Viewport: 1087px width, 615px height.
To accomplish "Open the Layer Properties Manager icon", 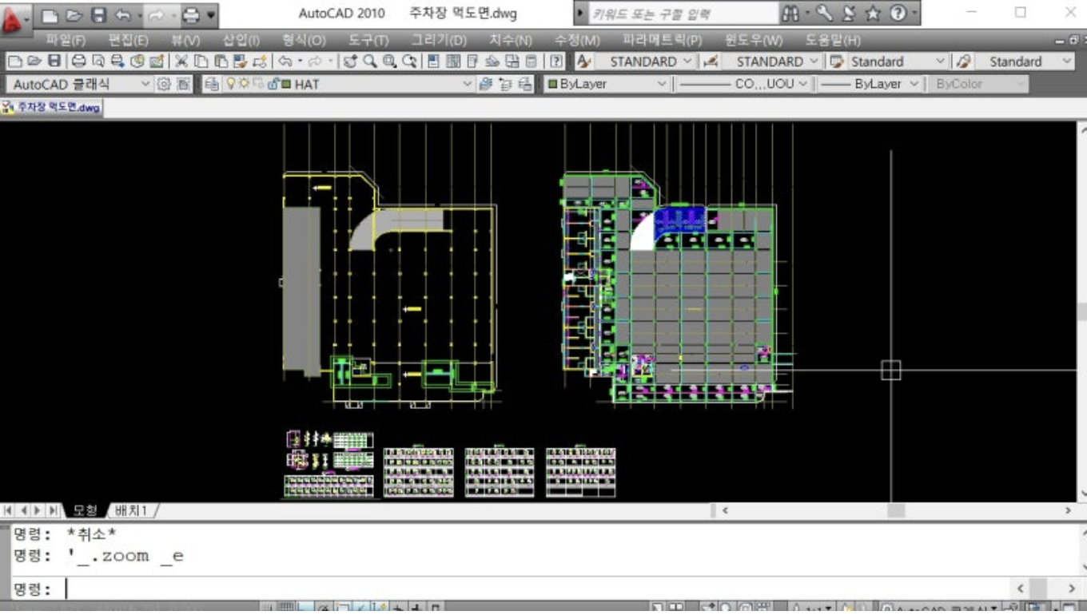I will tap(211, 84).
